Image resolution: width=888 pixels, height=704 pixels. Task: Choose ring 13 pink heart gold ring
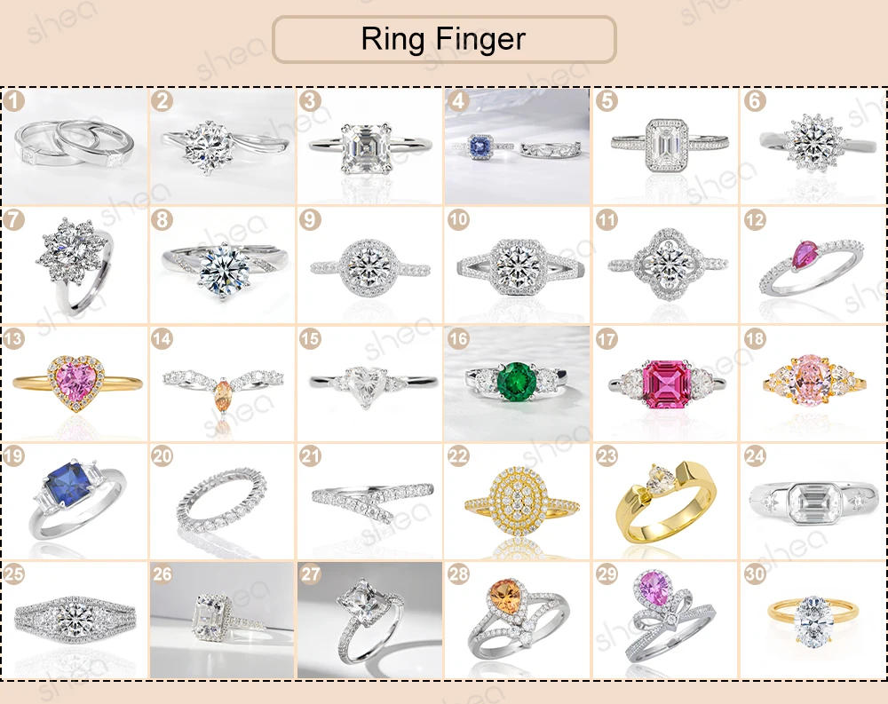pyautogui.click(x=75, y=384)
